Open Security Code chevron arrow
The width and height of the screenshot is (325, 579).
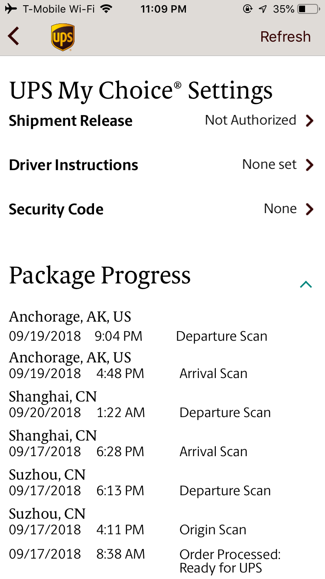309,209
